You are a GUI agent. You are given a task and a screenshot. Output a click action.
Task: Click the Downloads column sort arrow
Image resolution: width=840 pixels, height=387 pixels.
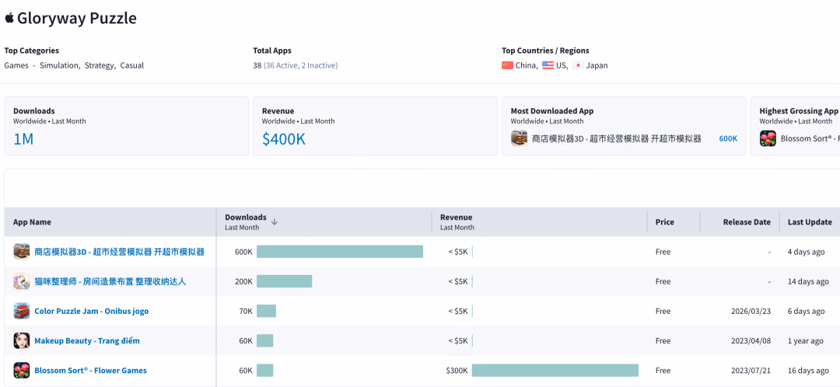click(275, 221)
